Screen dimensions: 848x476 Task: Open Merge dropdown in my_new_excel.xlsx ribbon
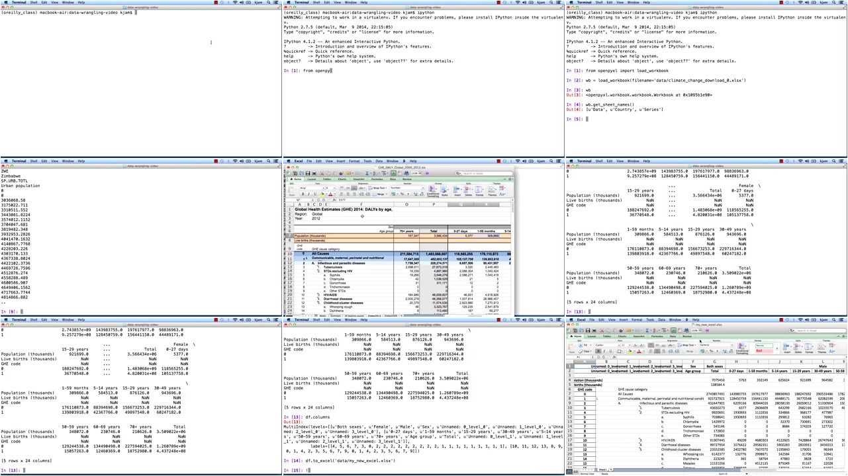(689, 351)
